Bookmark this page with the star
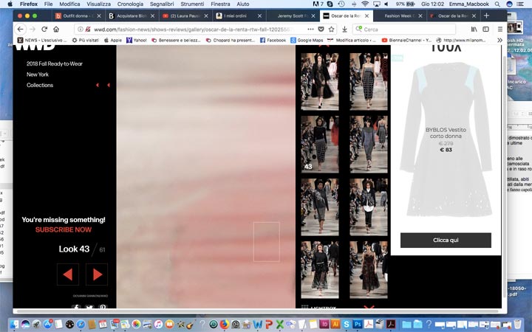 [x=332, y=29]
